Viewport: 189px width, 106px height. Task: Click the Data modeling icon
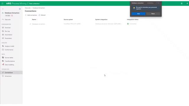pos(3,64)
